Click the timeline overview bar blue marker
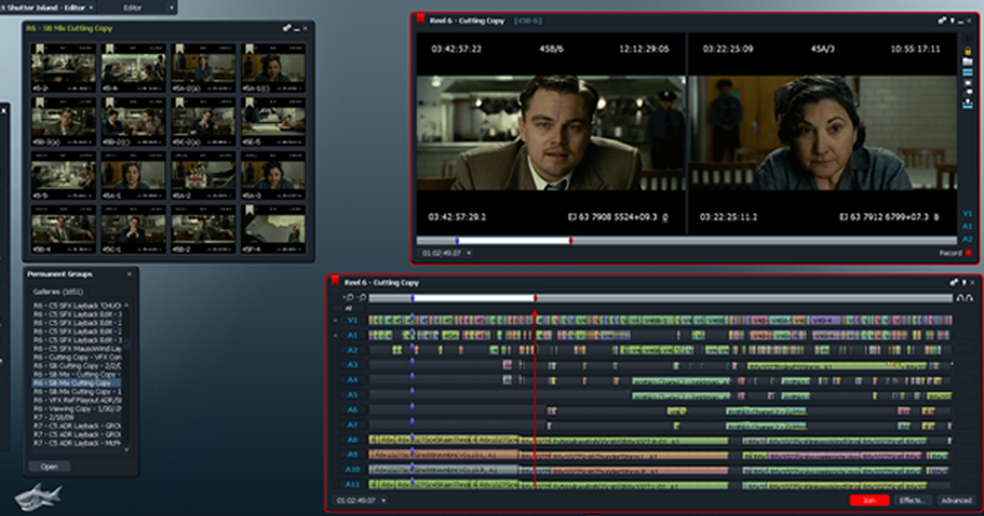 413,298
